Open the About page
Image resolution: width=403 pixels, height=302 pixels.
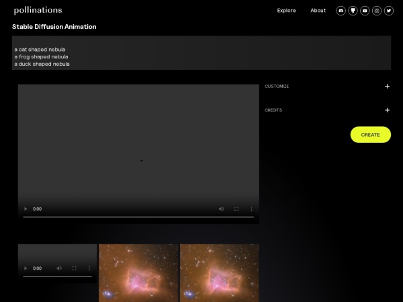coord(318,11)
